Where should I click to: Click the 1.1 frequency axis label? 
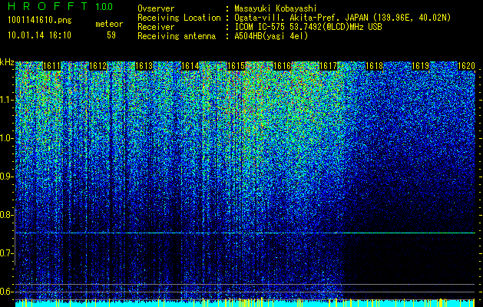point(6,100)
